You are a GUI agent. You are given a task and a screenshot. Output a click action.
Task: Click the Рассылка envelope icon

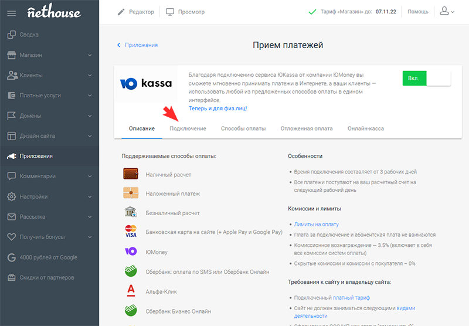point(11,217)
